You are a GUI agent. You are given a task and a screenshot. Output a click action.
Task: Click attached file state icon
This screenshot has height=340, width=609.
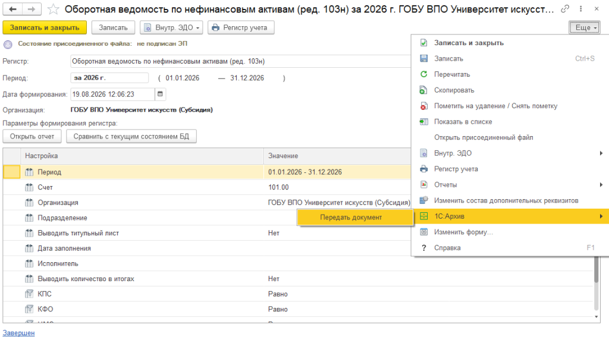pyautogui.click(x=8, y=44)
